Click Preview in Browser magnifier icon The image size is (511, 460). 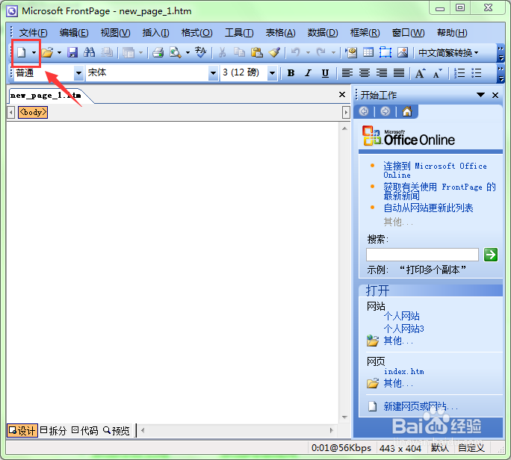(176, 52)
